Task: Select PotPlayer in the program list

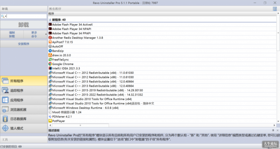Action: pos(58,121)
